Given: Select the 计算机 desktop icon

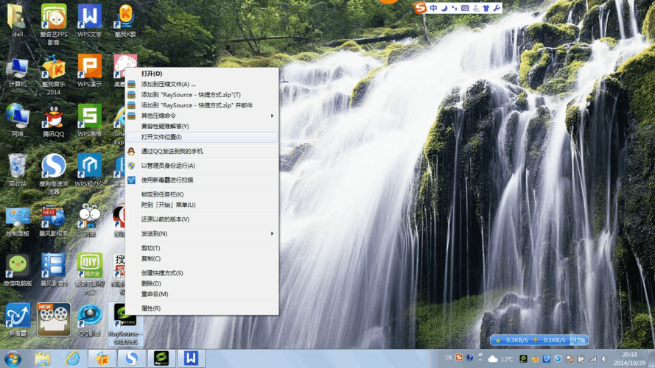Looking at the screenshot, I should pos(17,72).
